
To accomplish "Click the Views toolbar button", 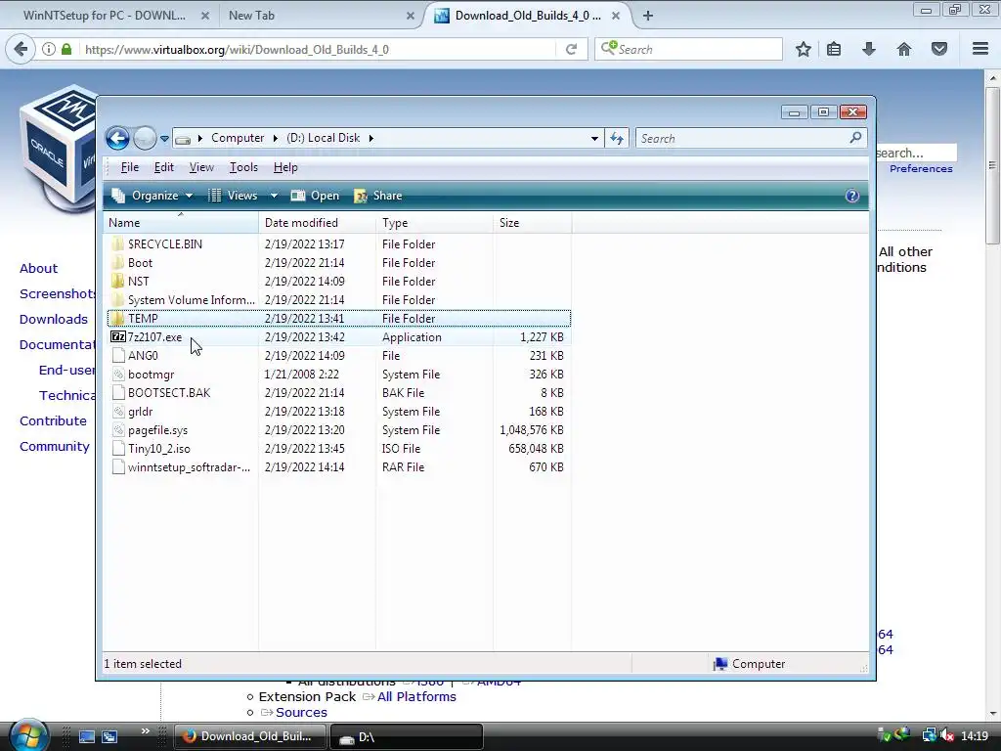I will click(233, 196).
